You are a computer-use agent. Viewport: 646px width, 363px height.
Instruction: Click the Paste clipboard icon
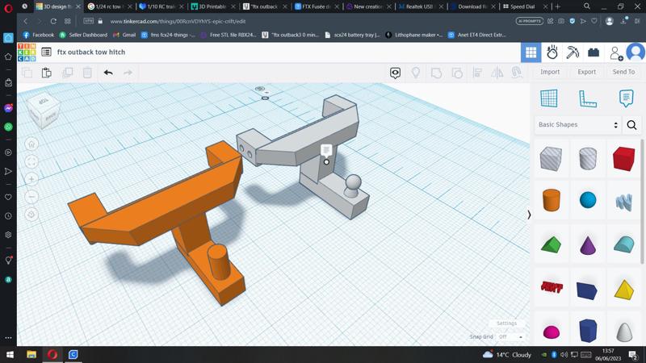click(x=47, y=73)
